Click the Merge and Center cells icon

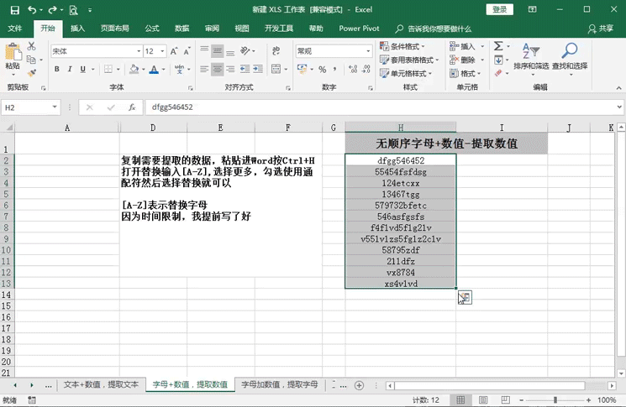click(276, 69)
